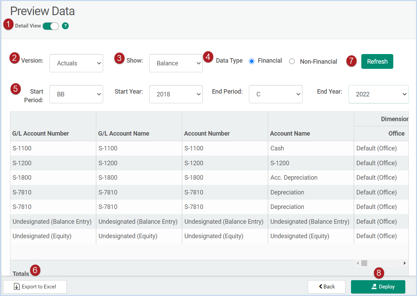Open the End Year dropdown showing 2022

pyautogui.click(x=378, y=94)
